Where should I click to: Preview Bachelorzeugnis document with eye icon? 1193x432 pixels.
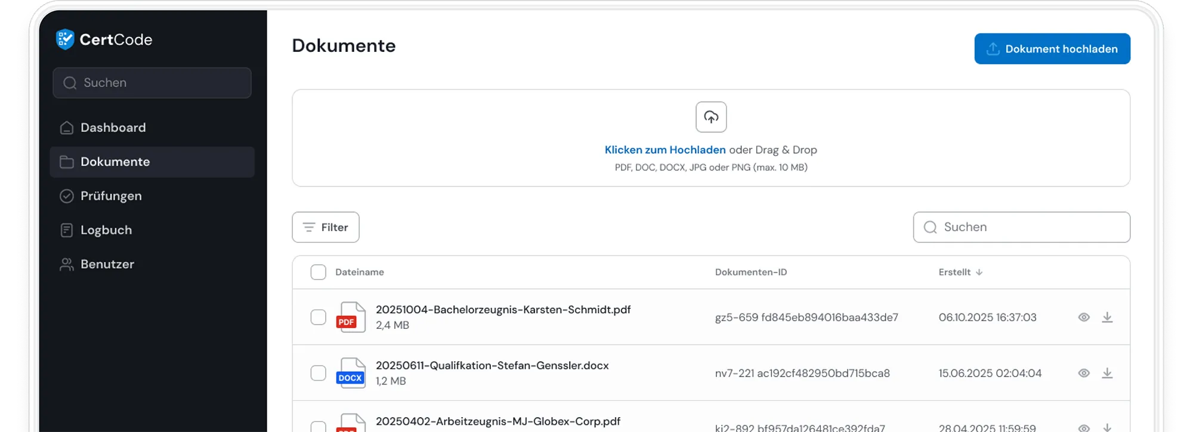[1084, 318]
